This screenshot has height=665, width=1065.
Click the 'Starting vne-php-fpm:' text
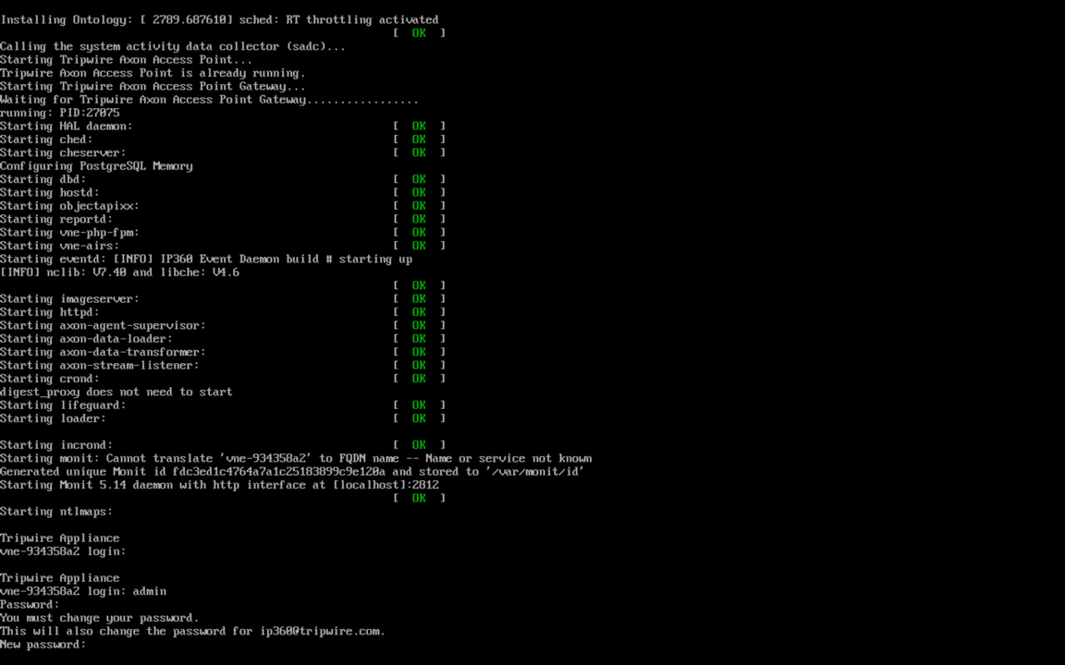click(69, 233)
